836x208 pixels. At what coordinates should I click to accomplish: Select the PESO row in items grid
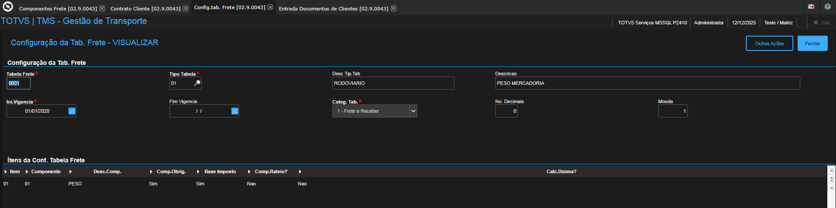[75, 184]
